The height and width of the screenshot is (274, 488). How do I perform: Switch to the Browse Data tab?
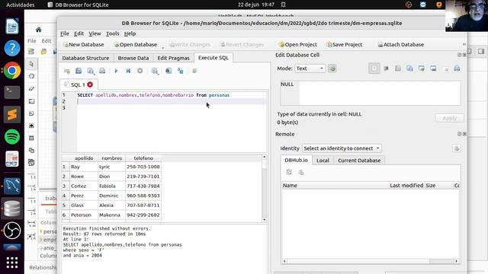pos(133,58)
